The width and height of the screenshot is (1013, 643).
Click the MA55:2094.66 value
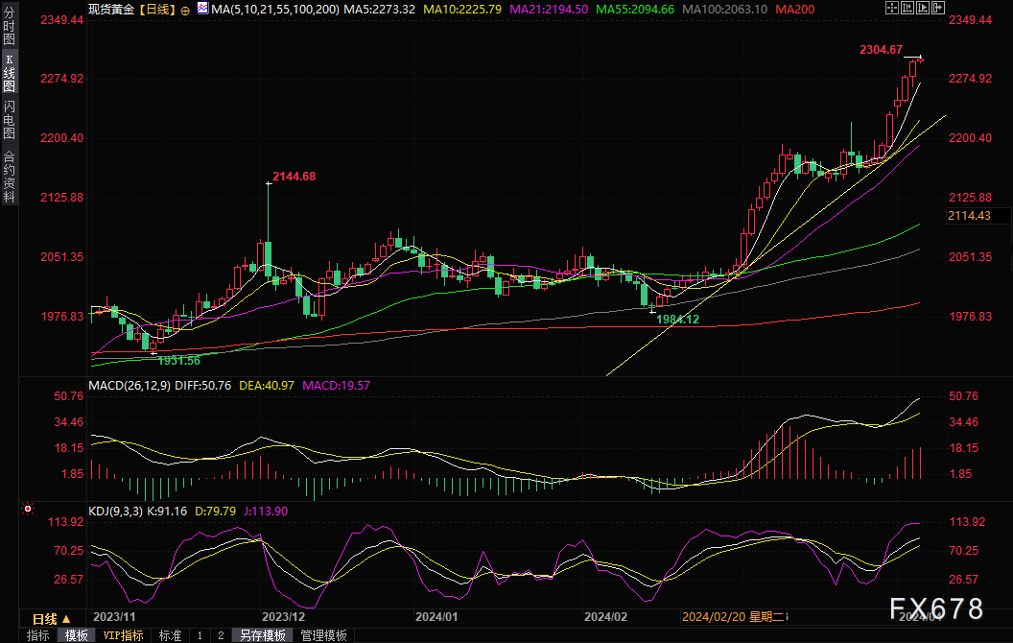point(635,9)
